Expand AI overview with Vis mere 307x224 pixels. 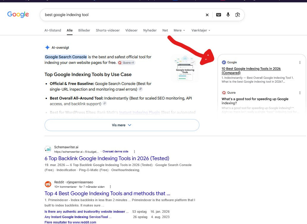click(122, 125)
